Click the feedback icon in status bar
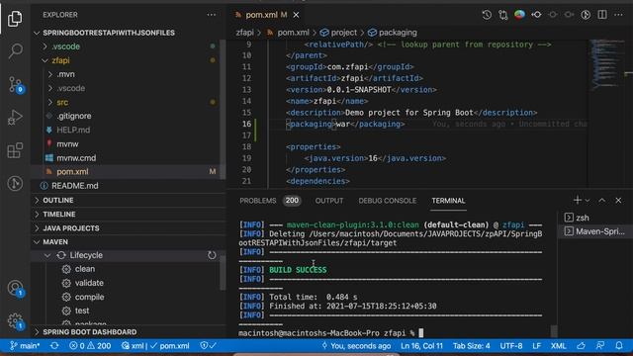The height and width of the screenshot is (356, 633). pyautogui.click(x=600, y=346)
